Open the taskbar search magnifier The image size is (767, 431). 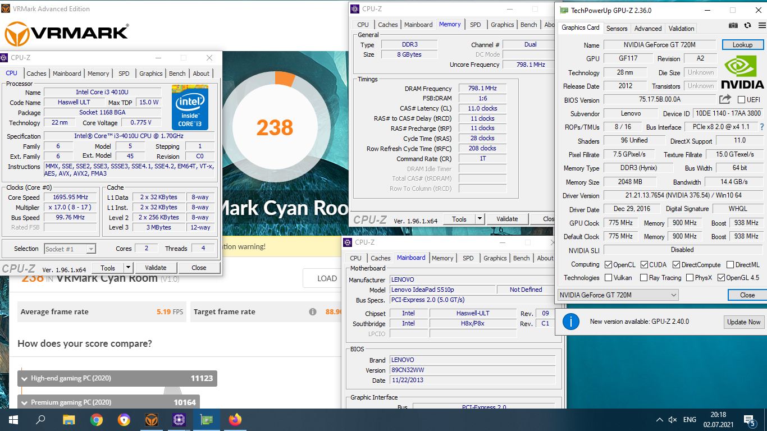[40, 419]
